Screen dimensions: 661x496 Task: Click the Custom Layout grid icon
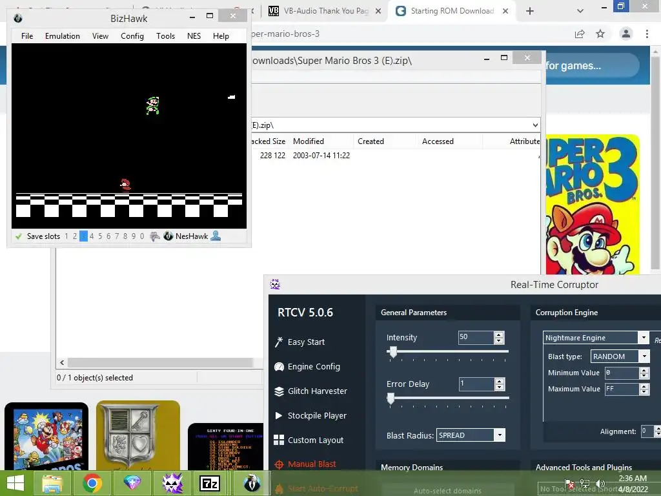(x=279, y=440)
